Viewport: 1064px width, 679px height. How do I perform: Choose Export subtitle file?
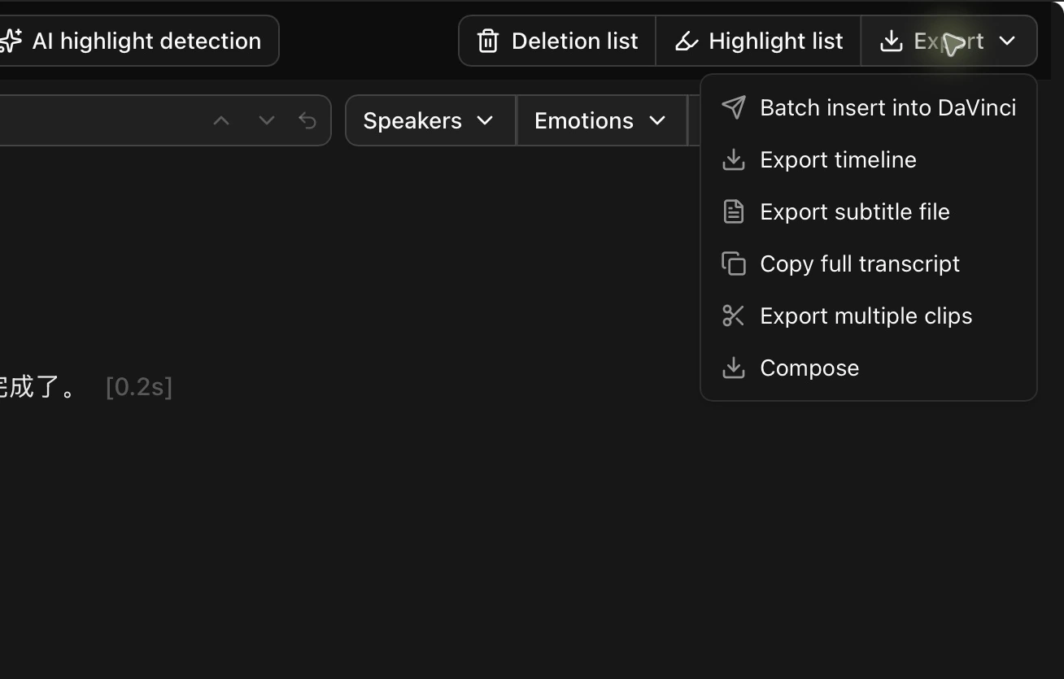869,211
